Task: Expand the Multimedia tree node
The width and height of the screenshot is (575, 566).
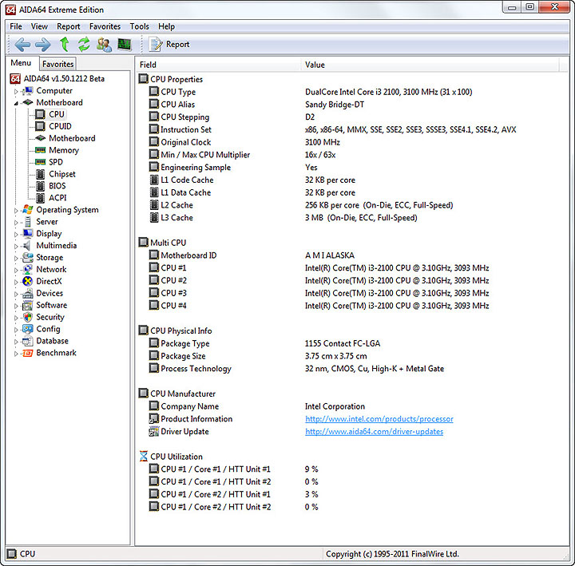Action: (16, 247)
